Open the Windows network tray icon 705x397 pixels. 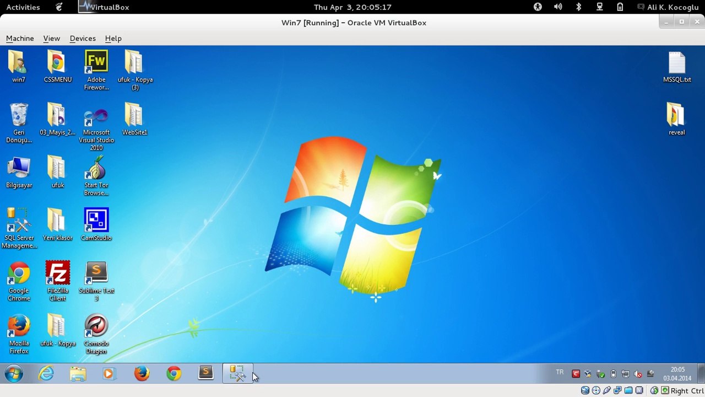click(626, 374)
